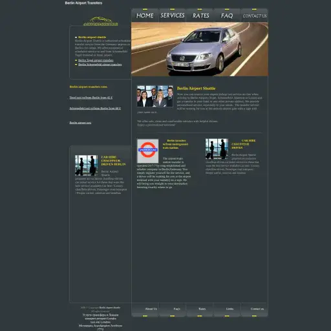This screenshot has height=331, width=331.
Task: Open the Tegel taxi to/from Berlin rate link
Action: click(x=91, y=98)
